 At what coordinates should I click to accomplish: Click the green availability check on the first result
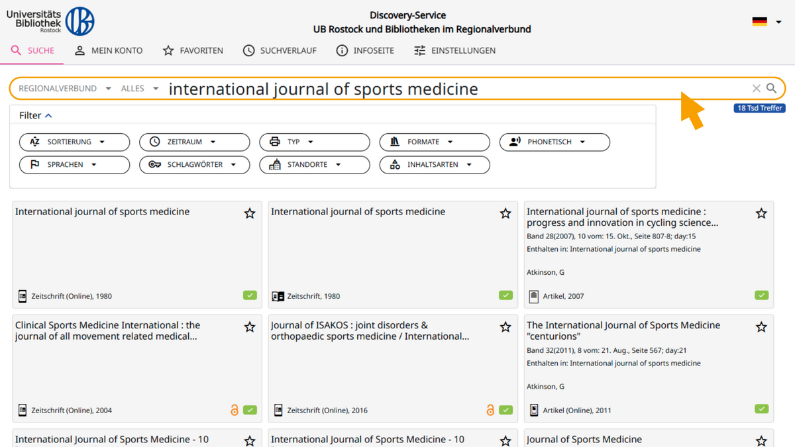tap(250, 295)
